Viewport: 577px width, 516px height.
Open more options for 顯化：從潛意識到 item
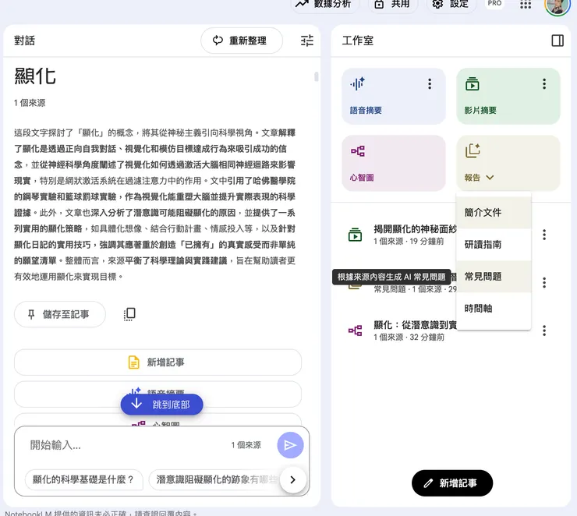pos(544,330)
